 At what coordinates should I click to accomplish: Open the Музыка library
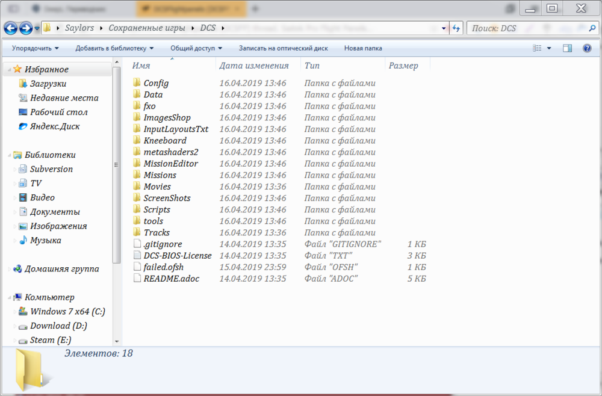pos(40,240)
